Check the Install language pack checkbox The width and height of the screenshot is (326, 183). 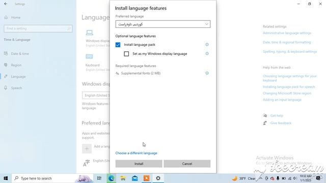pos(118,45)
